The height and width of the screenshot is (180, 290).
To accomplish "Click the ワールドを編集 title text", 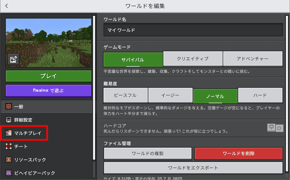I will click(145, 6).
